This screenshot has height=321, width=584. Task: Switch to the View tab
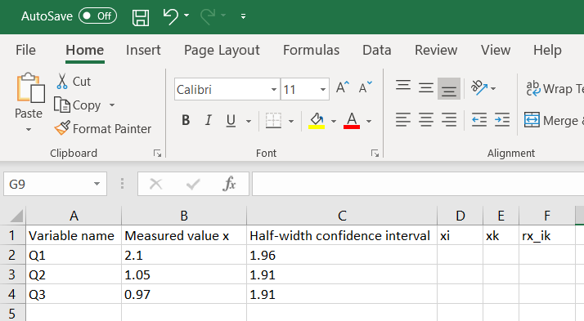(496, 50)
